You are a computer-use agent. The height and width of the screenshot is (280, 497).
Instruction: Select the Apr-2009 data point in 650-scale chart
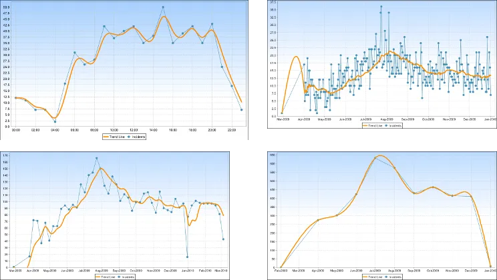tap(318, 220)
